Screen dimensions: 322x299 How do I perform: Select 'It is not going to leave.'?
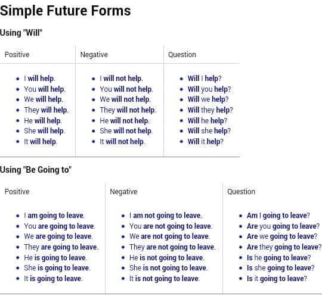[x=165, y=279]
